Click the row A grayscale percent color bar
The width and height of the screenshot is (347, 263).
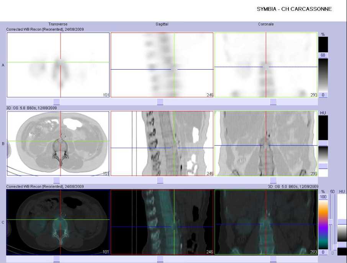pyautogui.click(x=323, y=75)
